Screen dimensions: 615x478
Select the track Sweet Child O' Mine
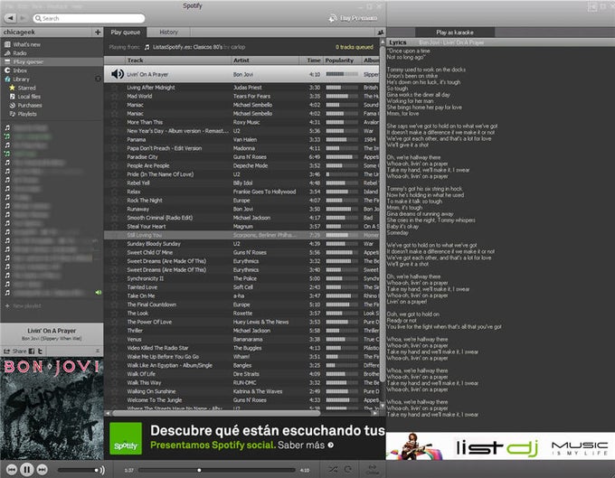149,252
